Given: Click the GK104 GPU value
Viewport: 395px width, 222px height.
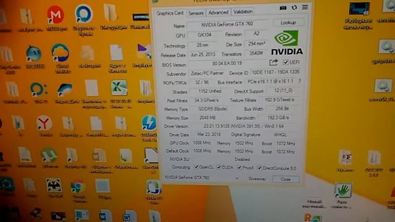Looking at the screenshot, I should click(x=204, y=35).
